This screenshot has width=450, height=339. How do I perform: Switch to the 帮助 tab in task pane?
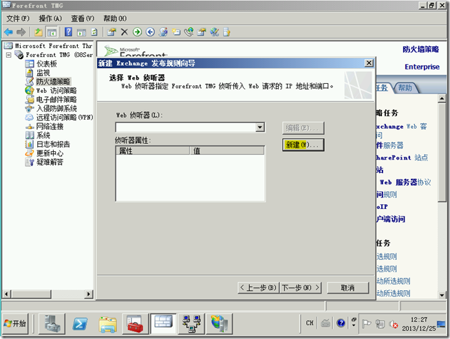click(x=405, y=88)
